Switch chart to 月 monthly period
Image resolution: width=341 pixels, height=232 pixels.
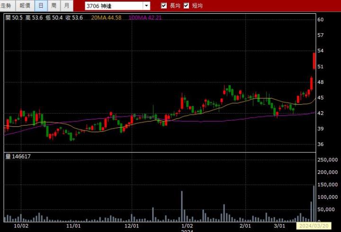(67, 6)
